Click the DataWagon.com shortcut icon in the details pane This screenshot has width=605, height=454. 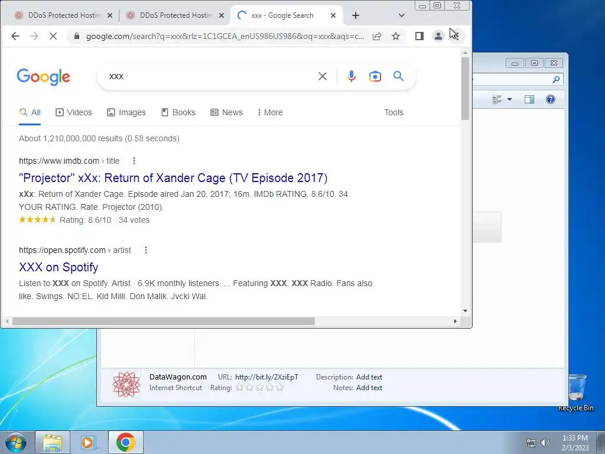tap(126, 384)
